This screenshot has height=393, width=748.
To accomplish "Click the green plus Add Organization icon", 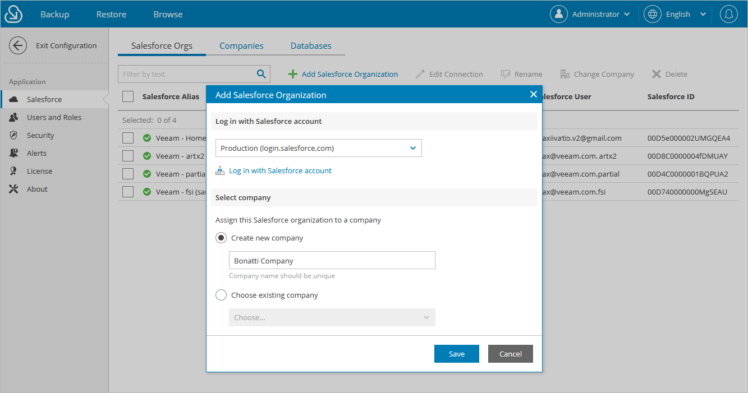I will coord(292,74).
